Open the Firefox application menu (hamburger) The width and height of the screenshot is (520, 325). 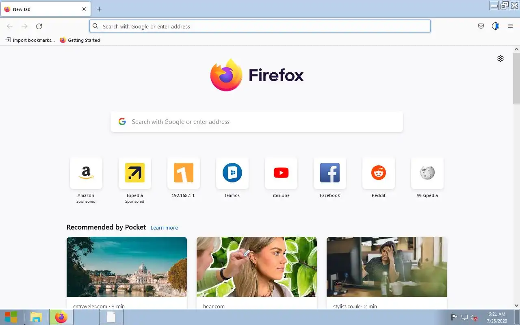510,26
